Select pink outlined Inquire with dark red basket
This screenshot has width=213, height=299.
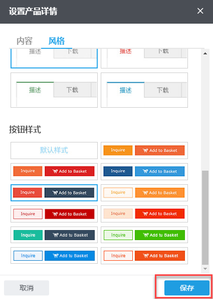pyautogui.click(x=54, y=214)
